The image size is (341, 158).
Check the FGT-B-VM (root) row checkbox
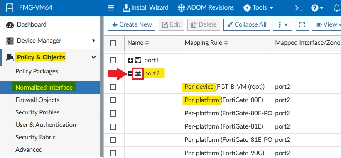click(113, 87)
